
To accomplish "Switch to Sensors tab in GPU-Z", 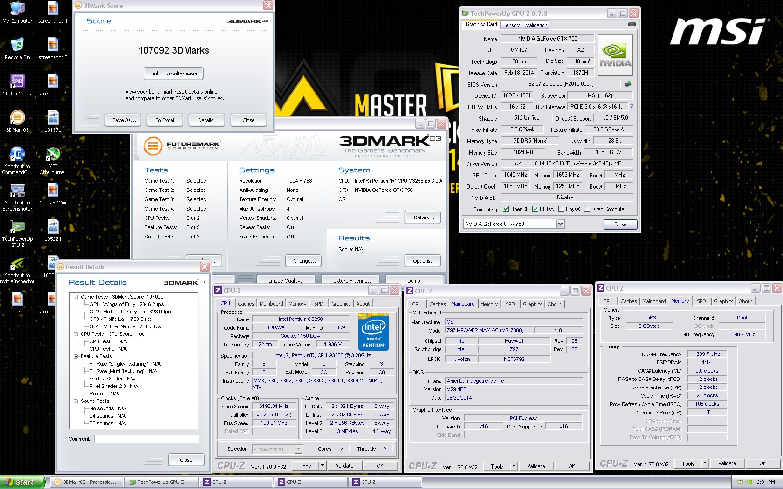I will tap(511, 25).
